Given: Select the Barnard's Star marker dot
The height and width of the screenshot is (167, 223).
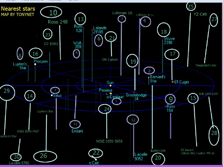Looking at the screenshot, I should tap(149, 78).
